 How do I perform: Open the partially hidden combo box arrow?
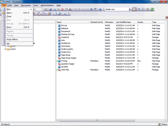[42, 9]
